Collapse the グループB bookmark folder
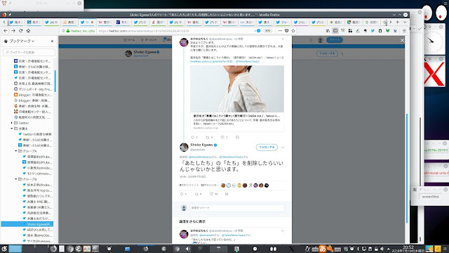This screenshot has width=449, height=253. (16, 179)
